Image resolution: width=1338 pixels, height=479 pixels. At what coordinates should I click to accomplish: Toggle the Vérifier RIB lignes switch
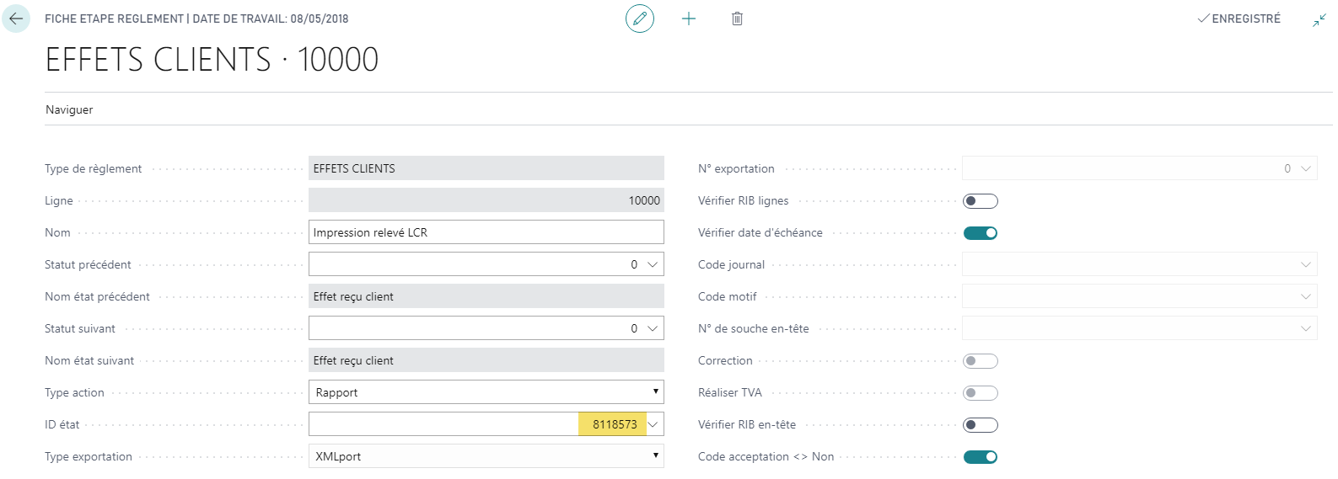(x=980, y=201)
